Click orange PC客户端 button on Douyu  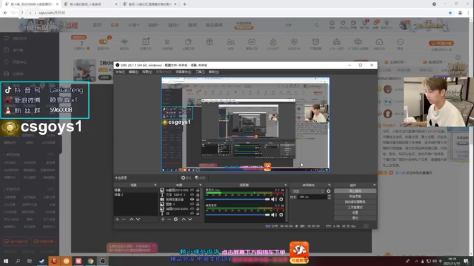pos(441,43)
